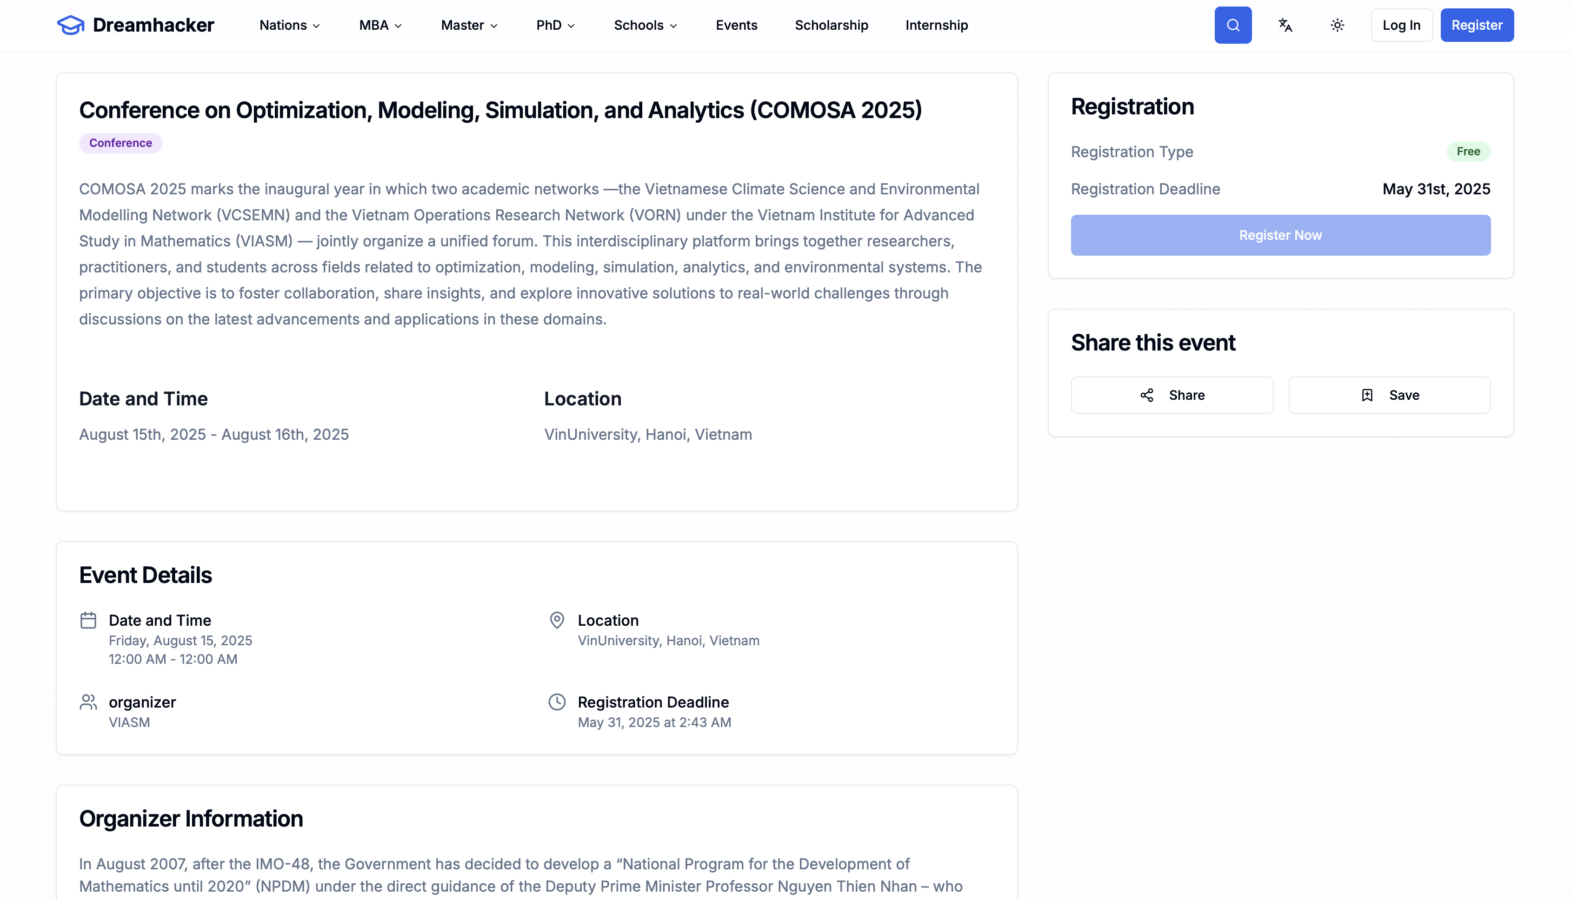The width and height of the screenshot is (1571, 900).
Task: Click the Dreamhacker graduation cap logo
Action: pos(71,26)
